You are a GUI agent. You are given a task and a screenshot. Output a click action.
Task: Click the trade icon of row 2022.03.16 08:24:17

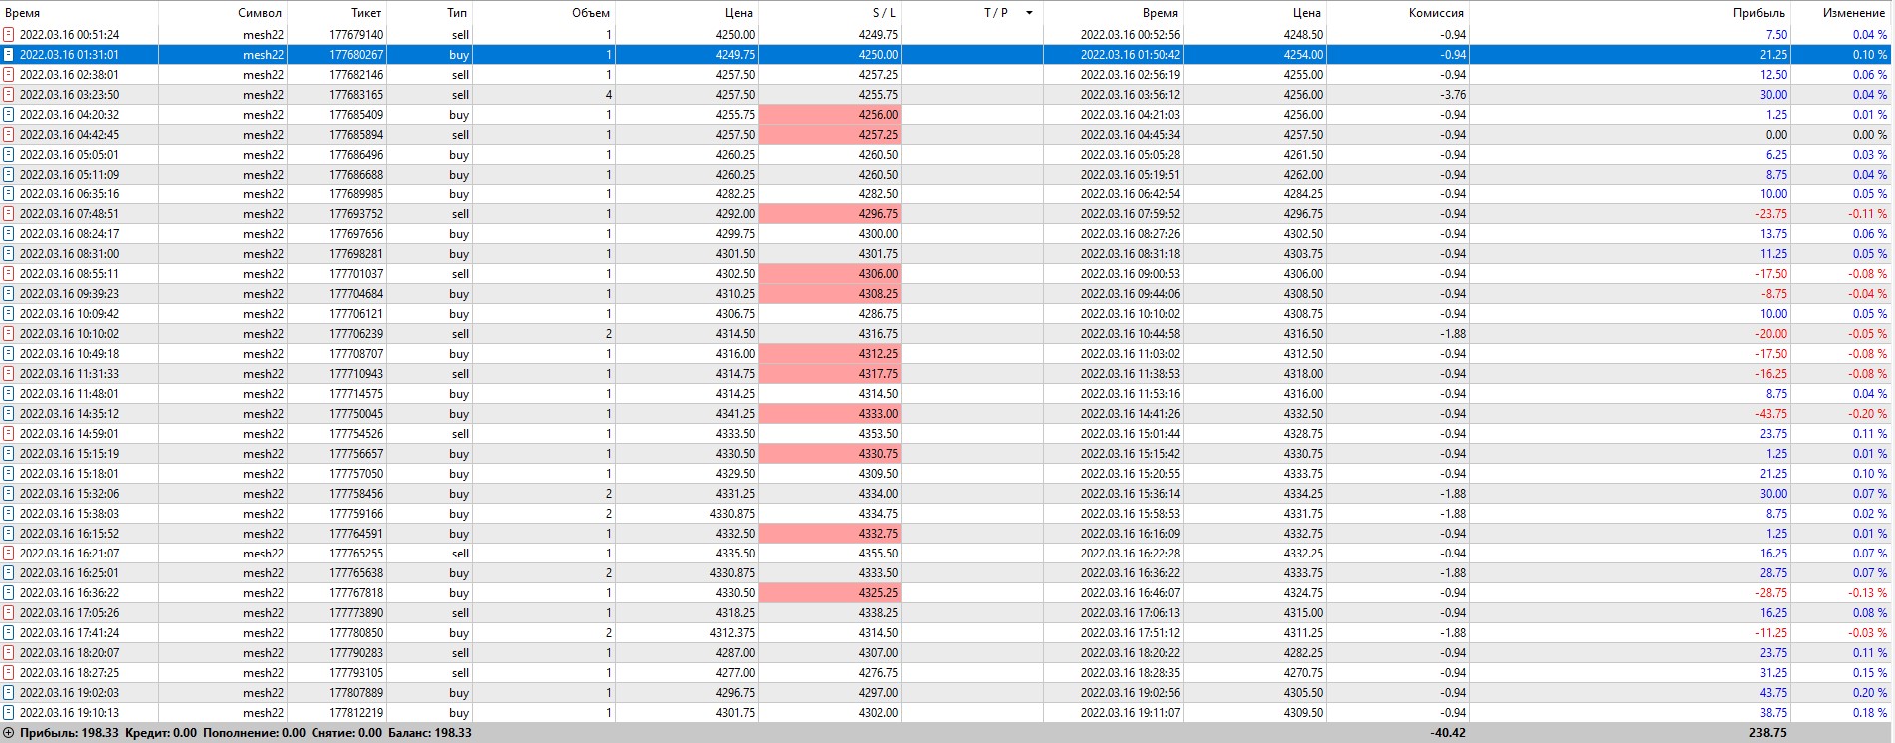(9, 234)
